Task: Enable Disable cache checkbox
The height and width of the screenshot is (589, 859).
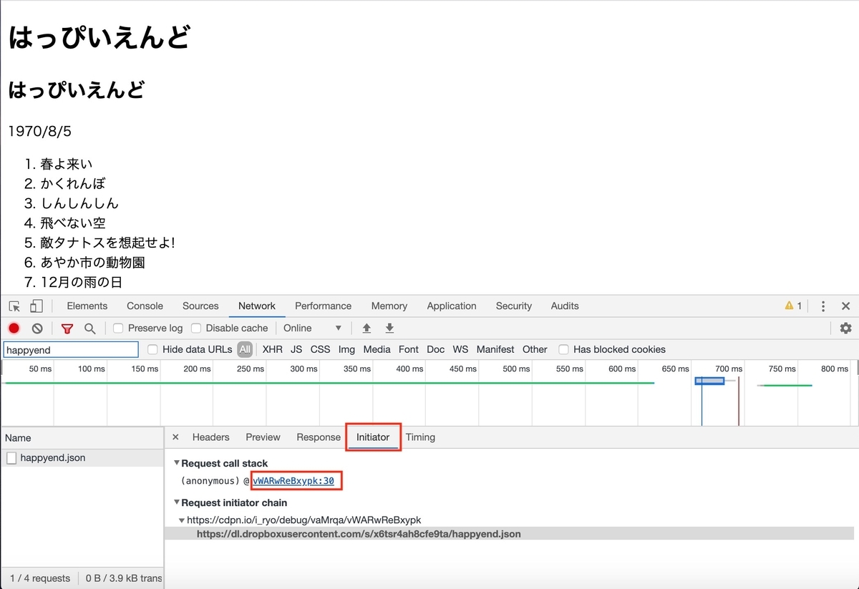Action: click(196, 328)
